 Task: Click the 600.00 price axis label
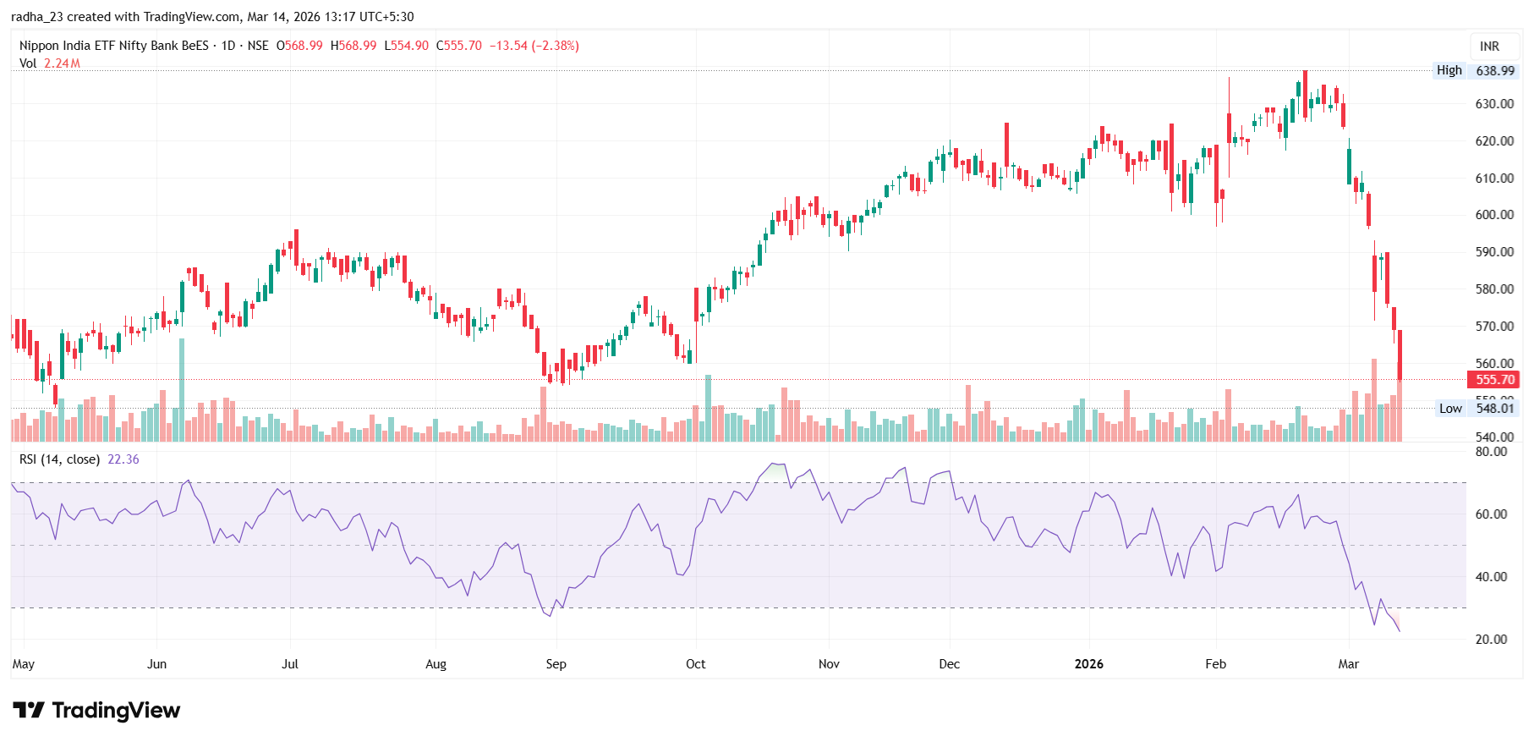(x=1495, y=215)
